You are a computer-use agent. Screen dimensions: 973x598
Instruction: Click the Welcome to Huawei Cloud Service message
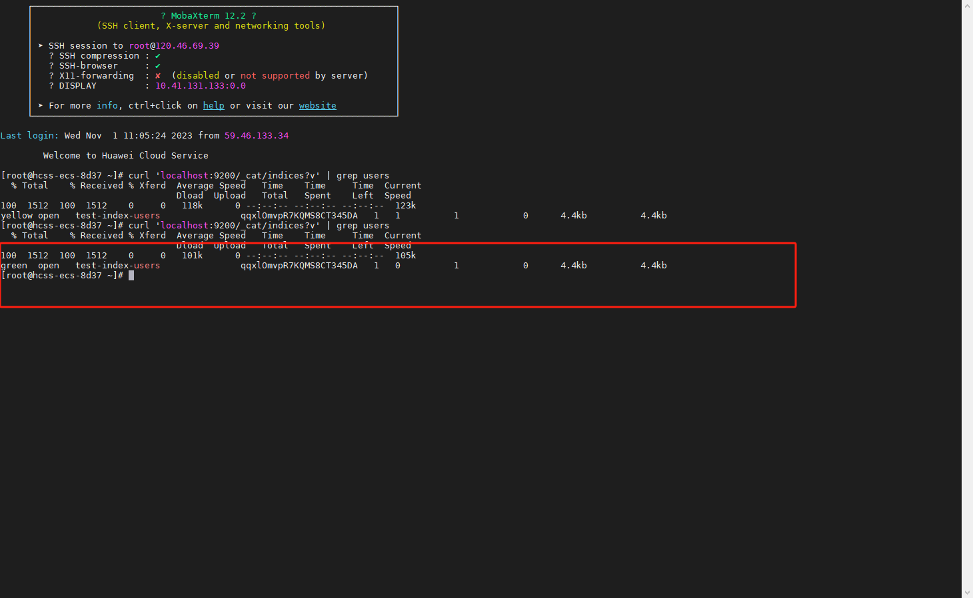coord(126,156)
